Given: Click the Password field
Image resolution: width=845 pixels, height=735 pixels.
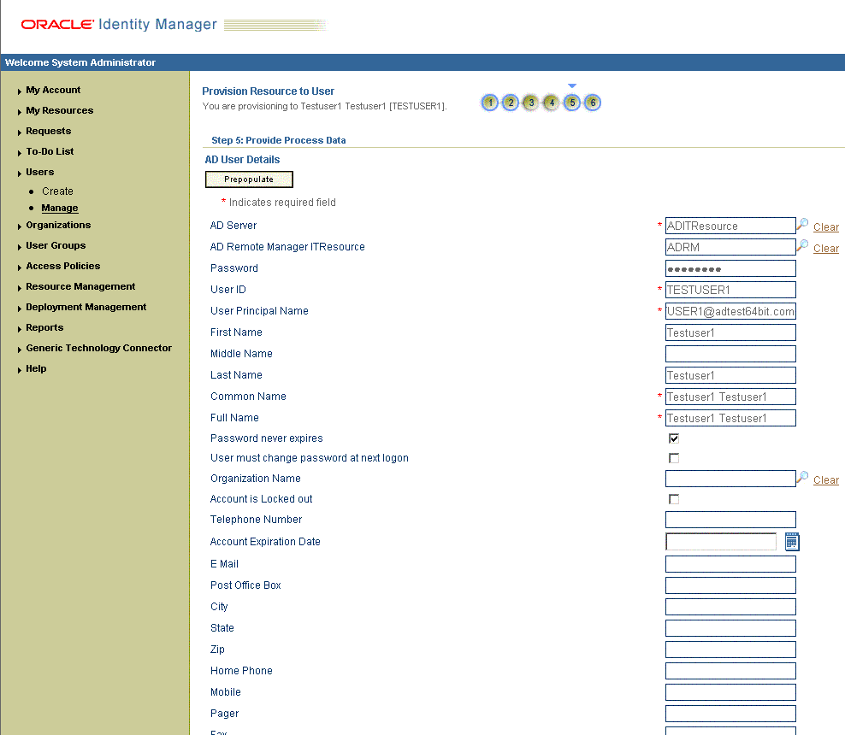Looking at the screenshot, I should point(730,268).
